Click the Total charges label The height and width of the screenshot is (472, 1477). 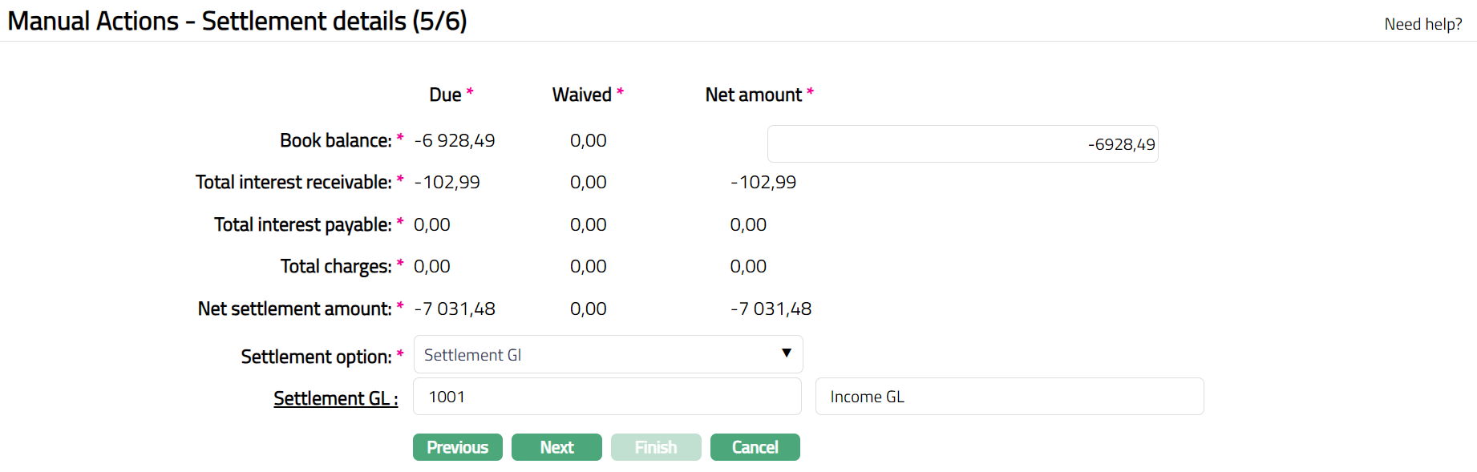[335, 266]
